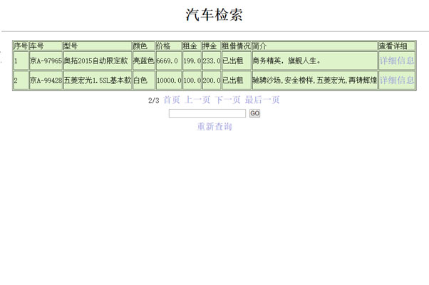Click the page number input field
The image size is (429, 285).
pyautogui.click(x=207, y=113)
